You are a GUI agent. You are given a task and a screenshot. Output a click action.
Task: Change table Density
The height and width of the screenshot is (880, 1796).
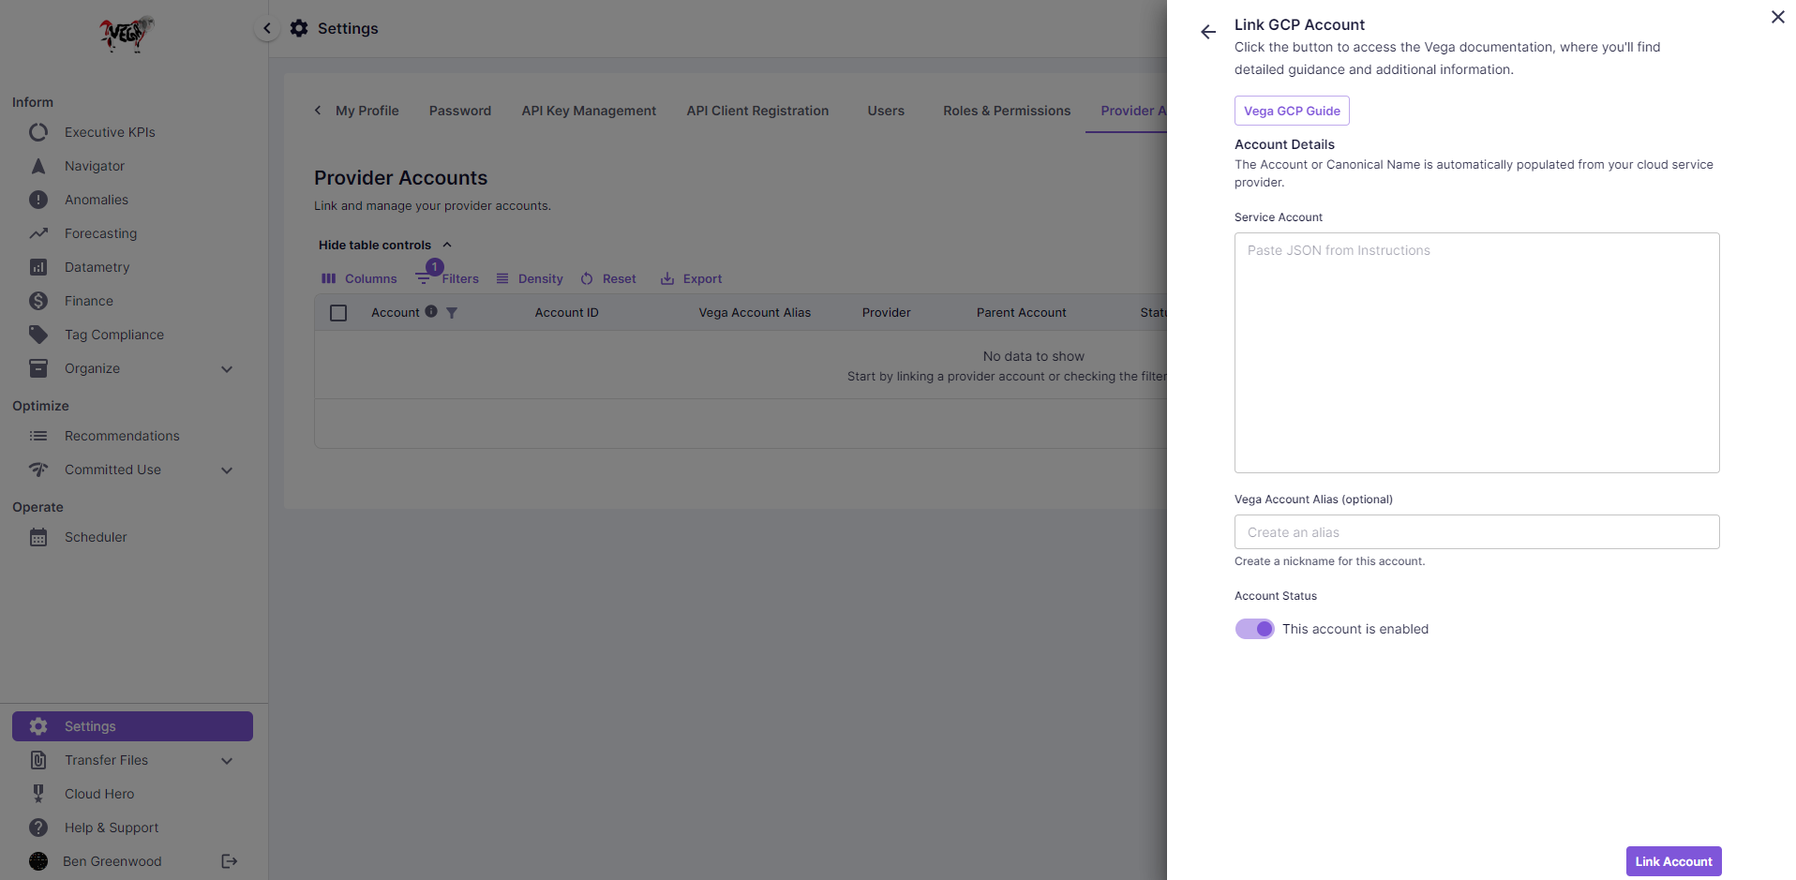[x=530, y=278]
